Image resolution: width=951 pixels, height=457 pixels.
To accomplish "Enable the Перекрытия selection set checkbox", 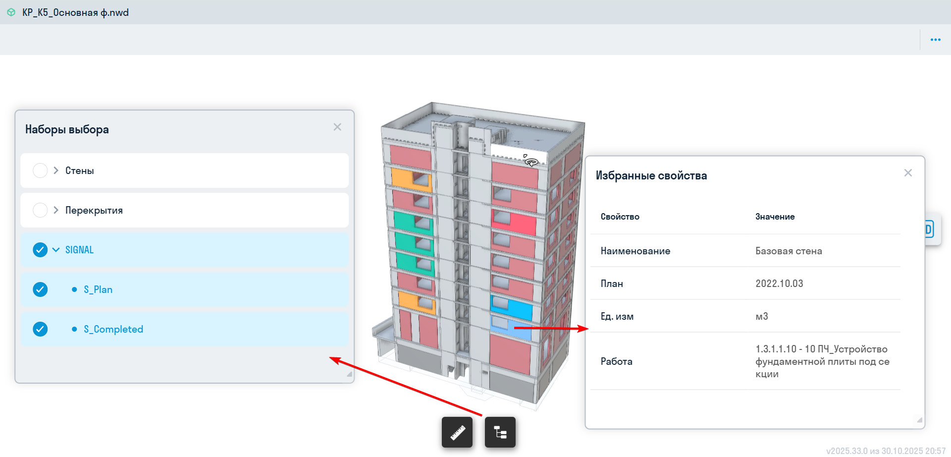I will point(40,210).
